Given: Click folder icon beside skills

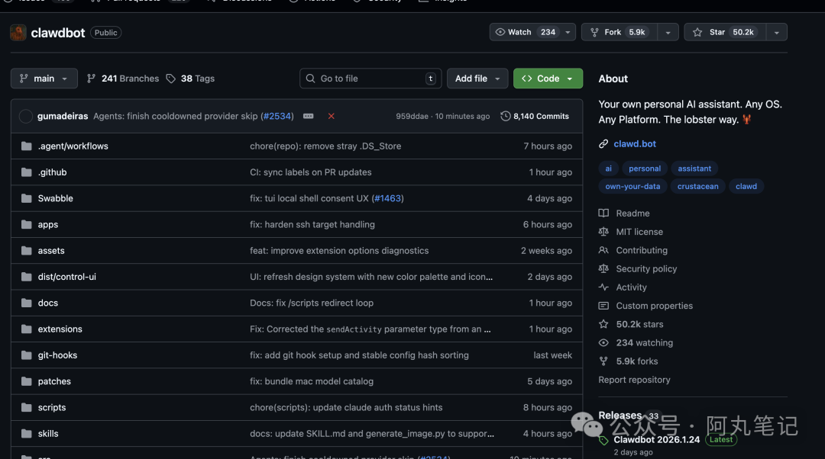Looking at the screenshot, I should click(x=26, y=434).
